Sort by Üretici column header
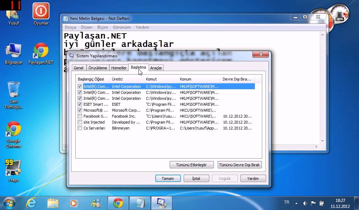This screenshot has width=359, height=210. 127,79
